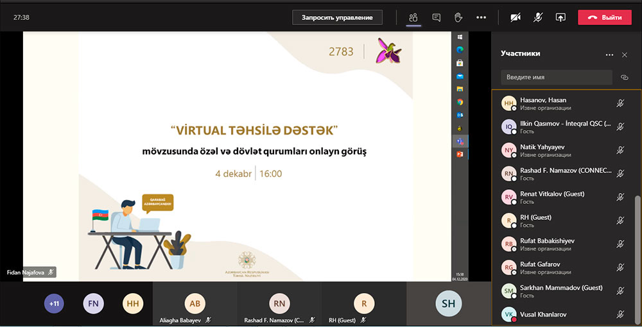Click the Hasanov, Hasan microphone icon
The width and height of the screenshot is (642, 327).
tap(620, 103)
